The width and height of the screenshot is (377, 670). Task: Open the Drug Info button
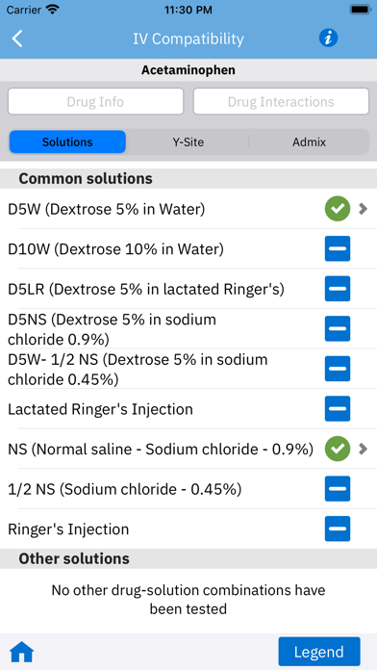pos(95,102)
